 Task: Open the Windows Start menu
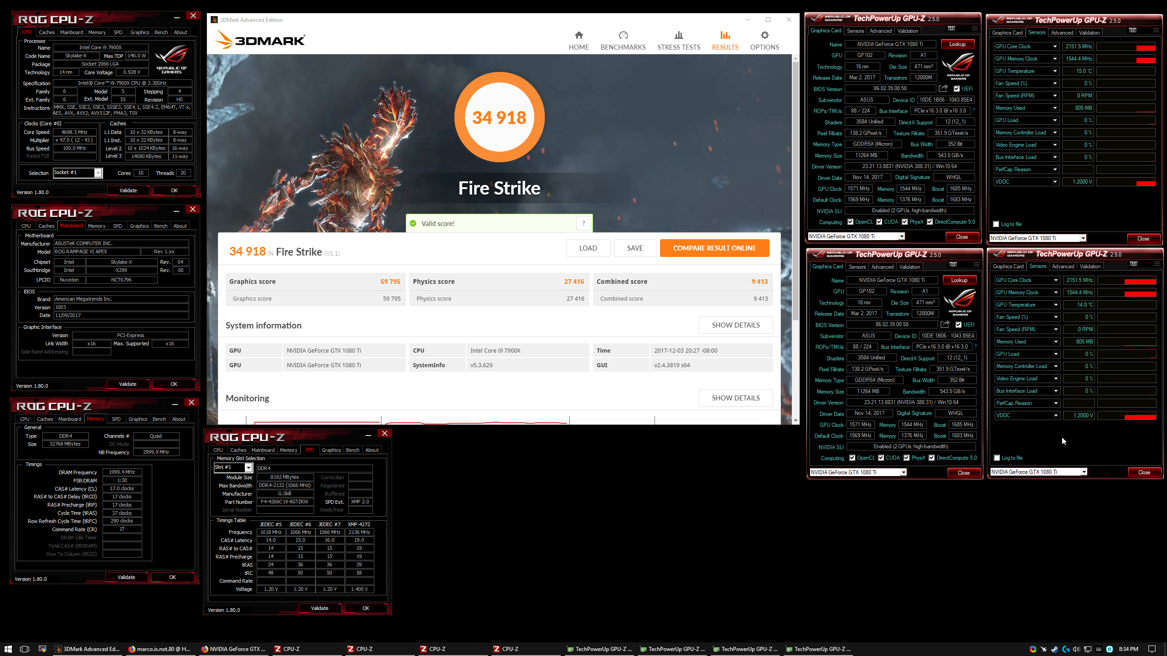coord(8,649)
